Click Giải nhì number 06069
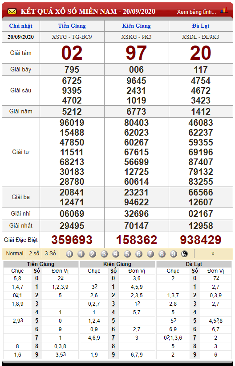235x366 pixels. tap(72, 214)
